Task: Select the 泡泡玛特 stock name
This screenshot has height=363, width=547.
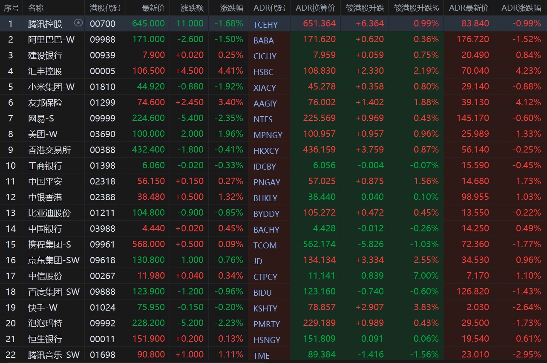Action: 45,323
